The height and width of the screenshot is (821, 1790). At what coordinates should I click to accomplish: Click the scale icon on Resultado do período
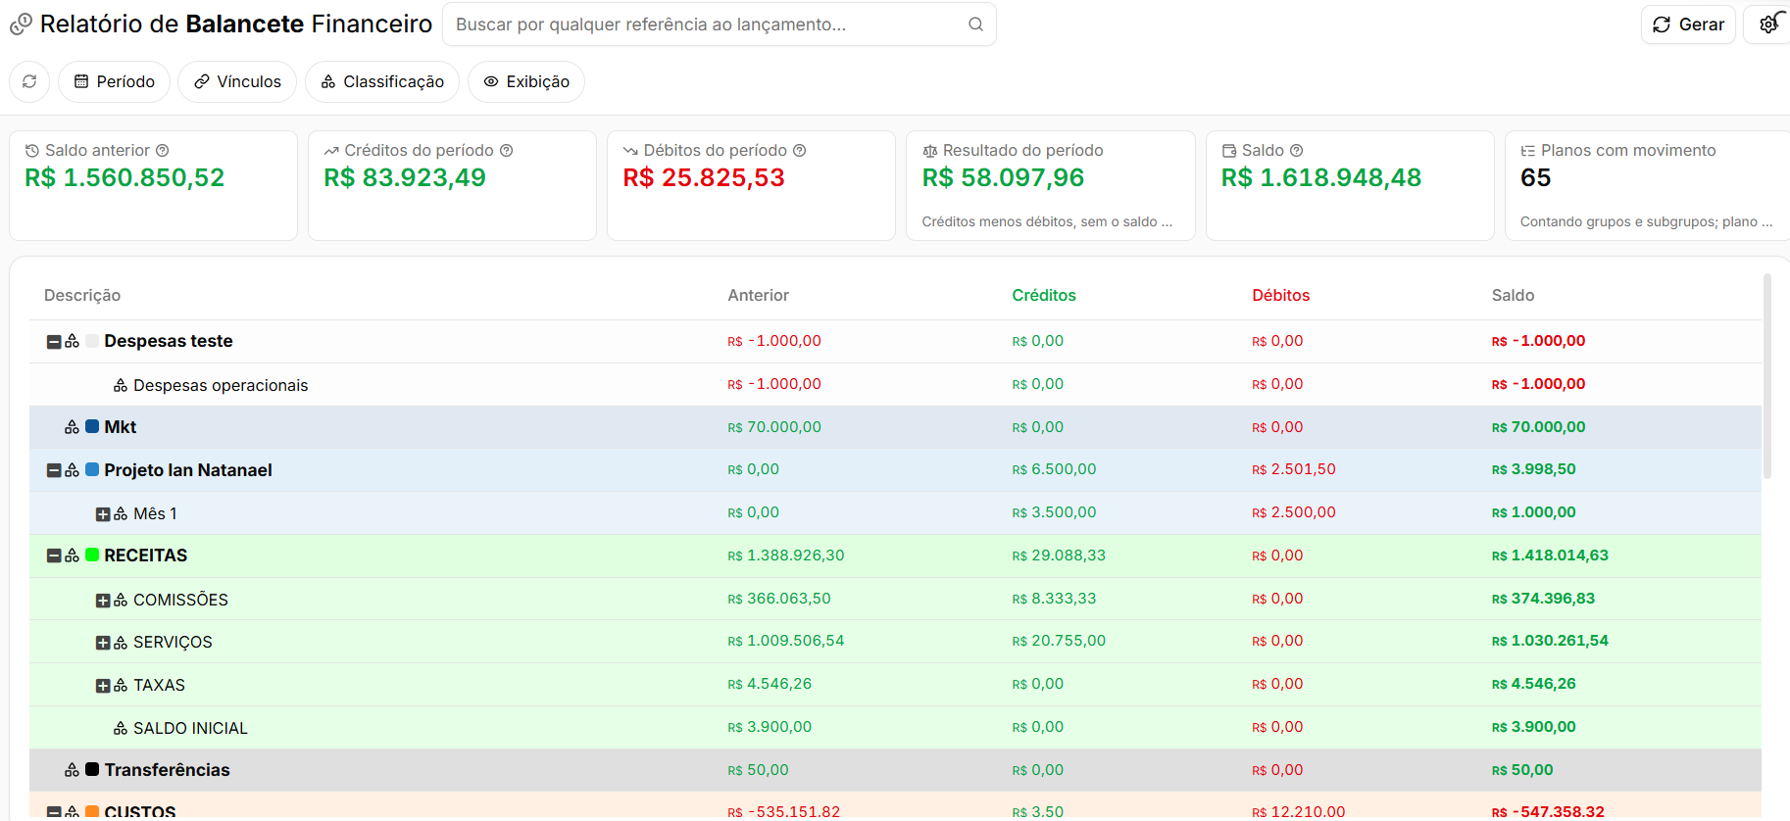pyautogui.click(x=930, y=151)
